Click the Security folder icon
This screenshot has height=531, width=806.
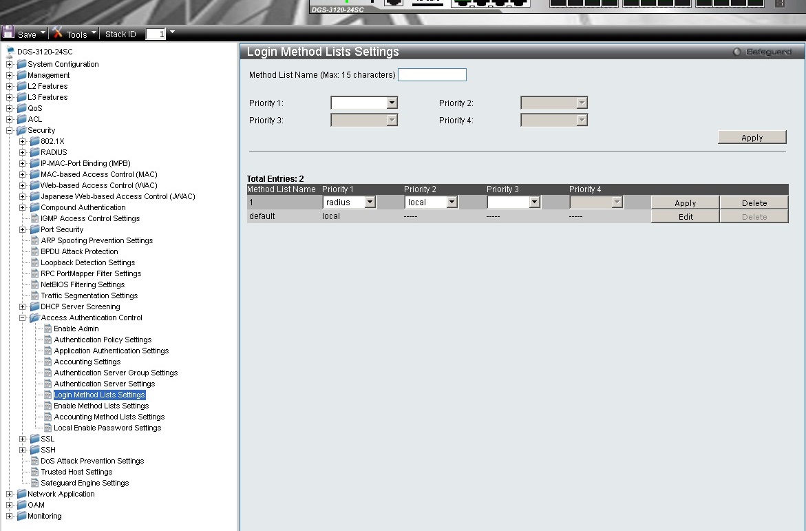[x=21, y=130]
